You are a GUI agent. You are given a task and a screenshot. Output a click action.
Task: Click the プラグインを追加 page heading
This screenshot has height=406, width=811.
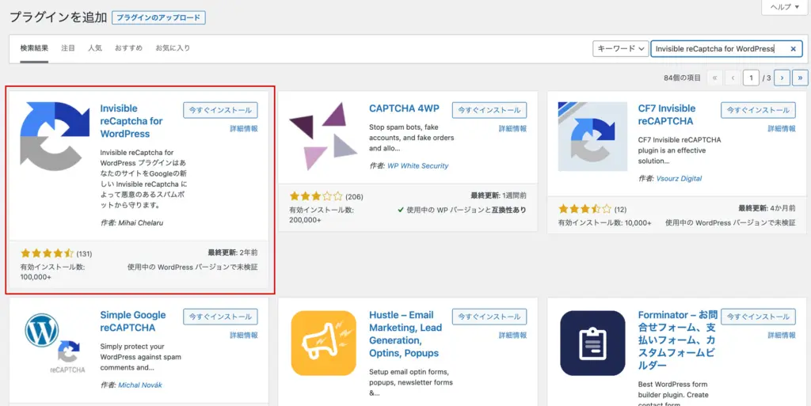click(58, 17)
